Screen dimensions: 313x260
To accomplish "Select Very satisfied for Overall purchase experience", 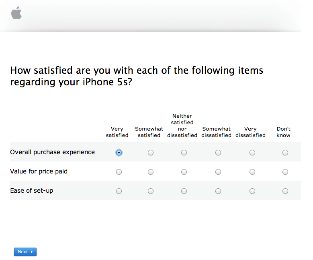I will 119,153.
